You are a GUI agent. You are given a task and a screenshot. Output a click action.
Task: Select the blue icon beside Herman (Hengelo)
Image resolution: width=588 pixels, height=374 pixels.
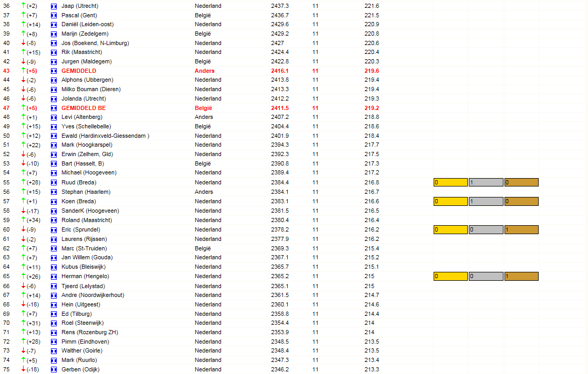point(54,277)
